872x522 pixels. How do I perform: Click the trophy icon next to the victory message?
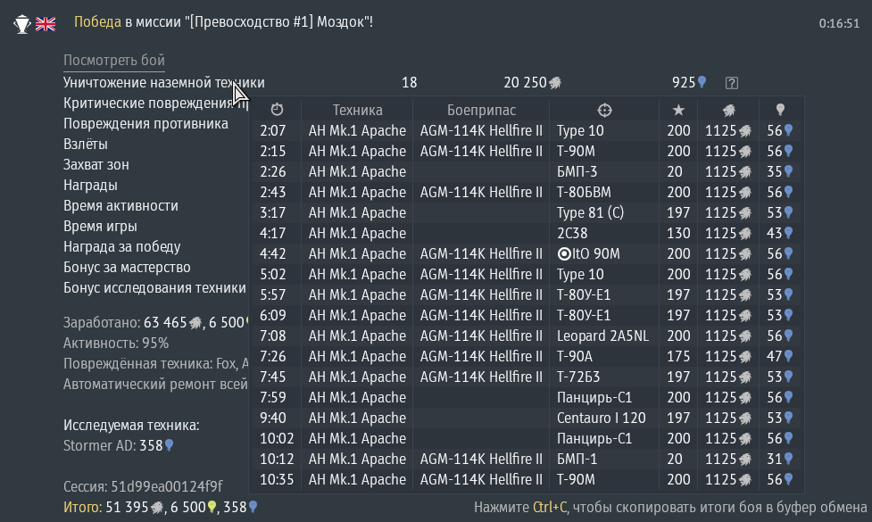coord(21,24)
